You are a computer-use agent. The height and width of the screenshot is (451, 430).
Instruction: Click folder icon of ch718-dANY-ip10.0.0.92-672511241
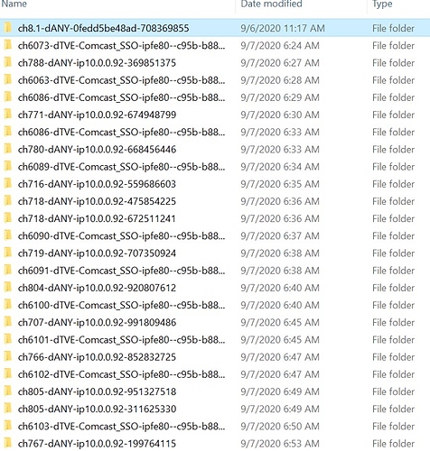click(7, 218)
